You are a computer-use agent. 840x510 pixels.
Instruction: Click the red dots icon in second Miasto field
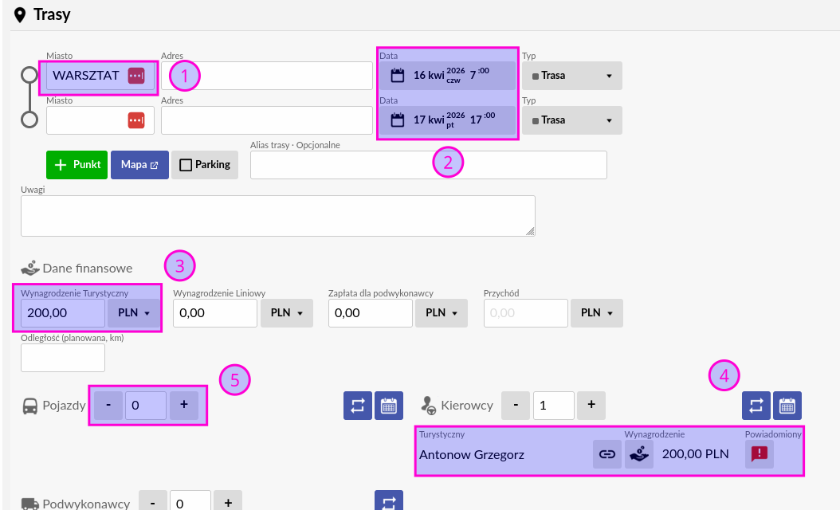tap(136, 120)
